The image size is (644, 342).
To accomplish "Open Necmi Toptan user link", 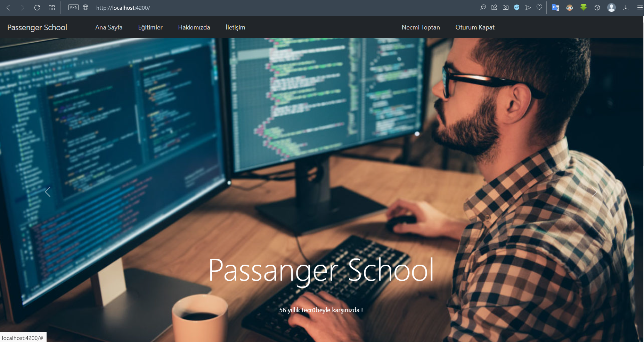I will (x=421, y=27).
